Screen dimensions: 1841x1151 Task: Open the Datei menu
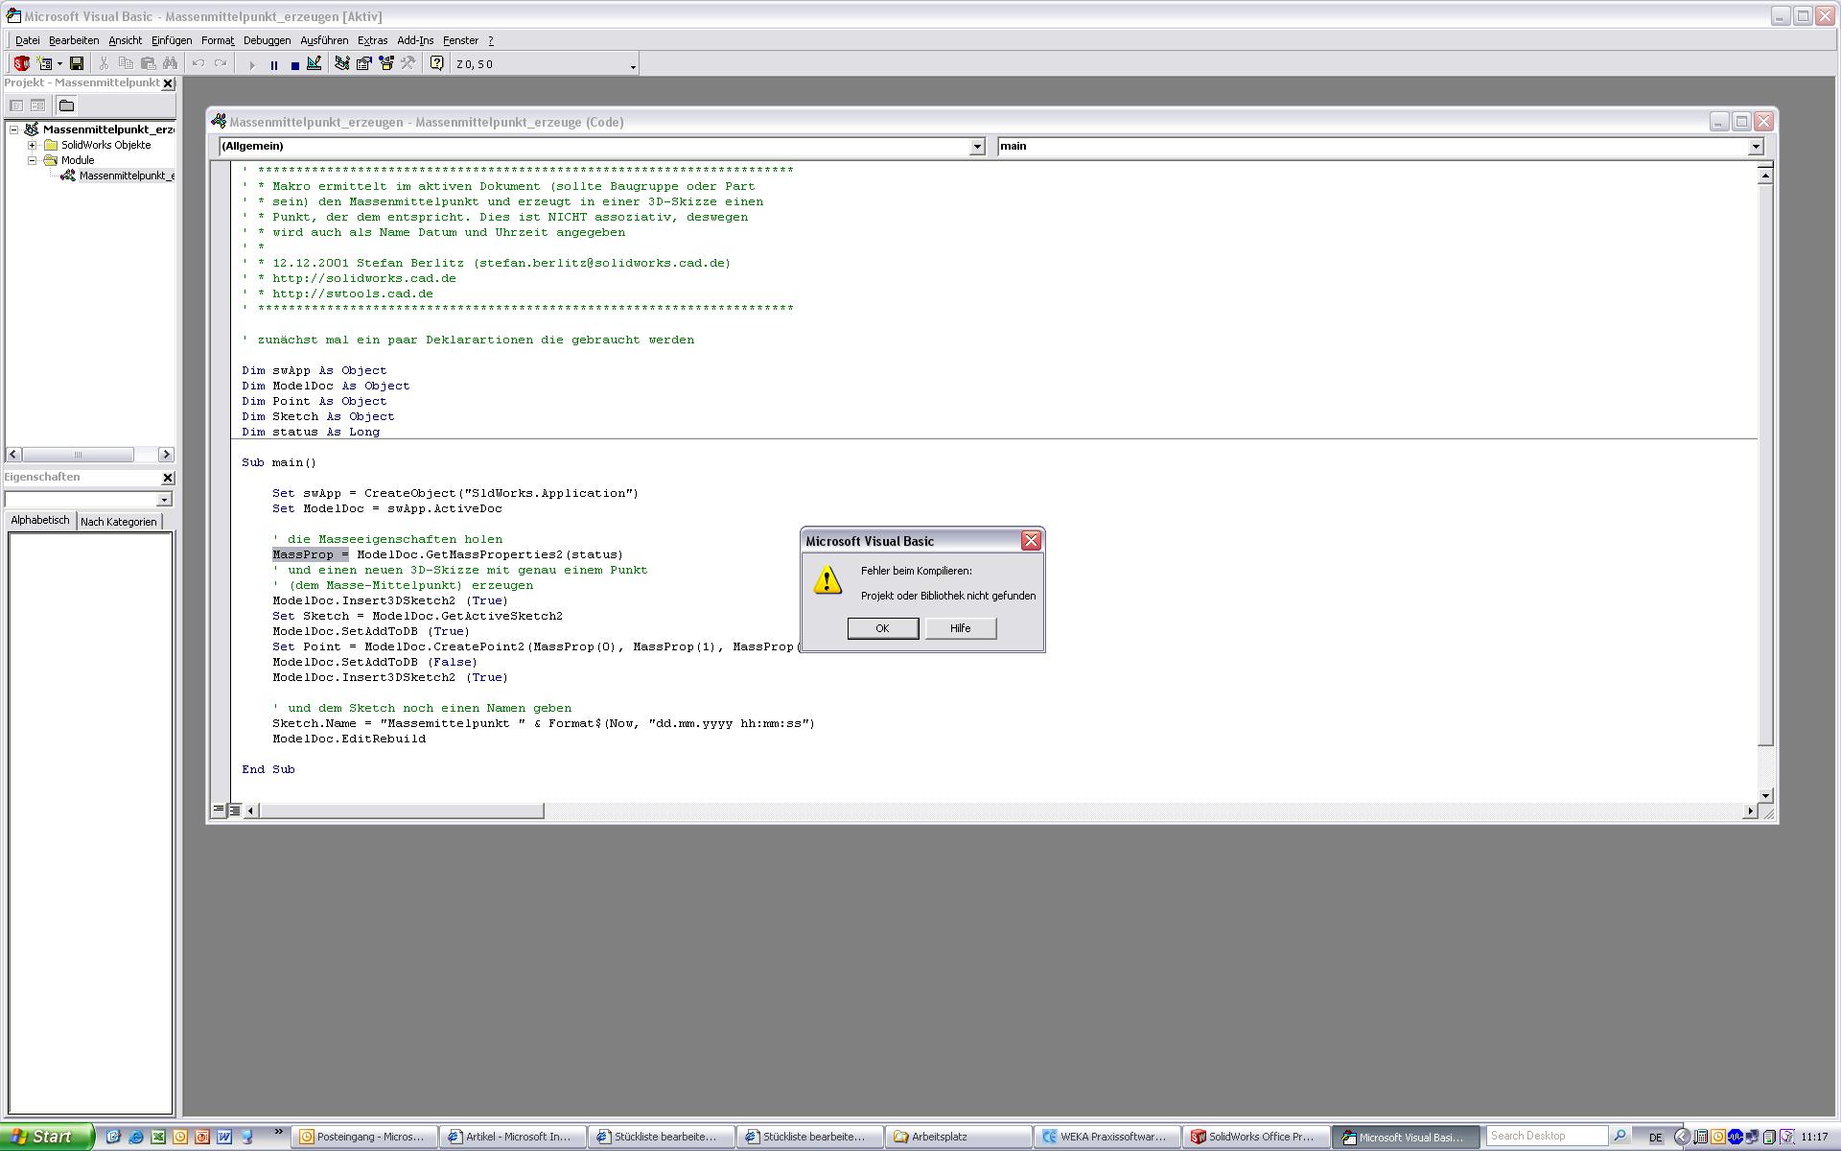tap(27, 40)
